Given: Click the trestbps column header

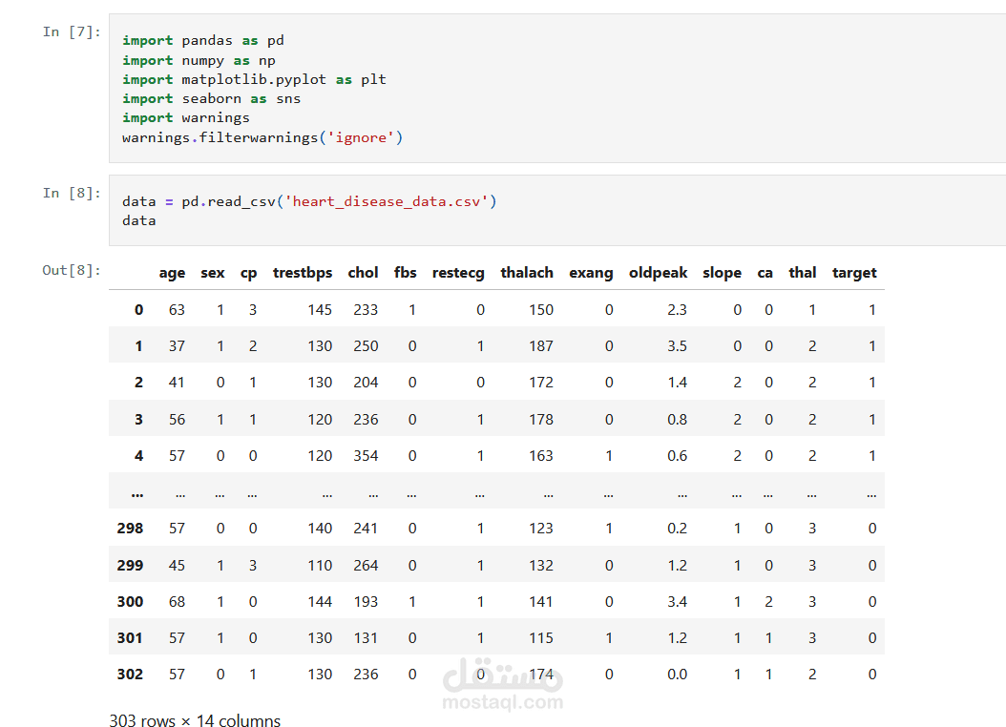Looking at the screenshot, I should [x=303, y=273].
